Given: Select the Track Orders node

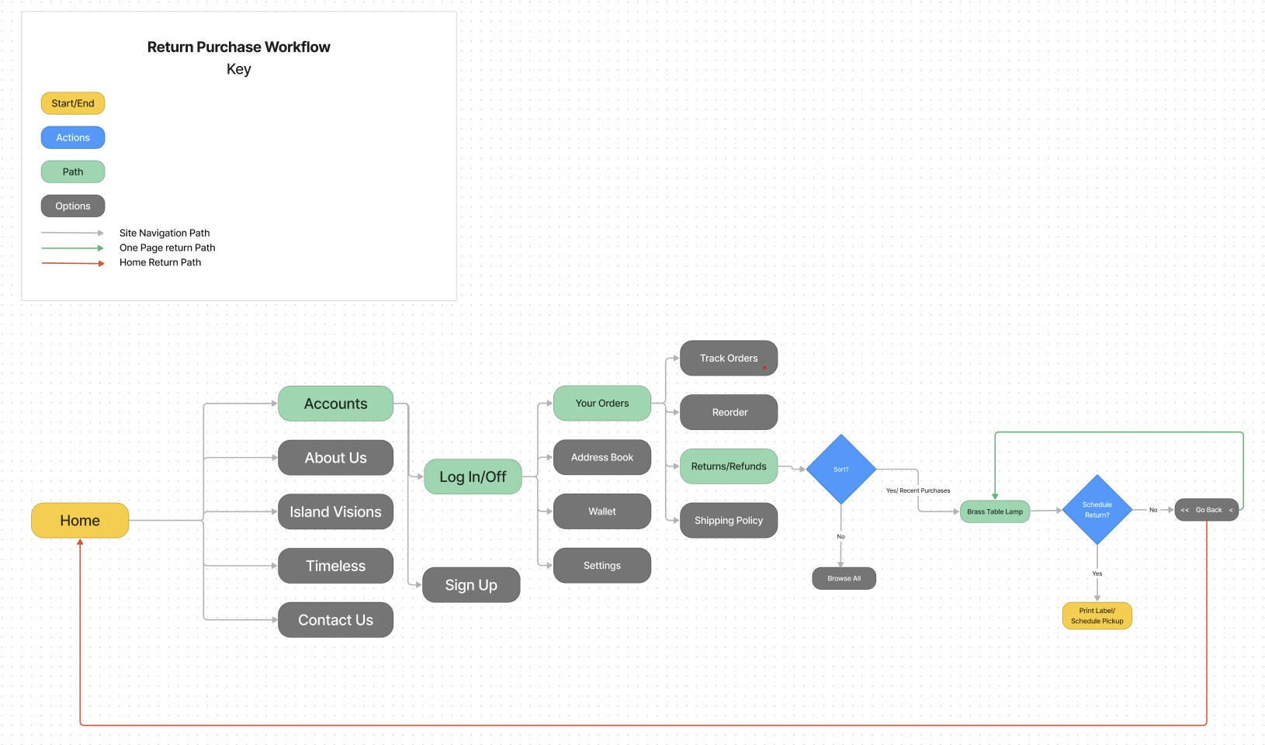Looking at the screenshot, I should [x=729, y=358].
